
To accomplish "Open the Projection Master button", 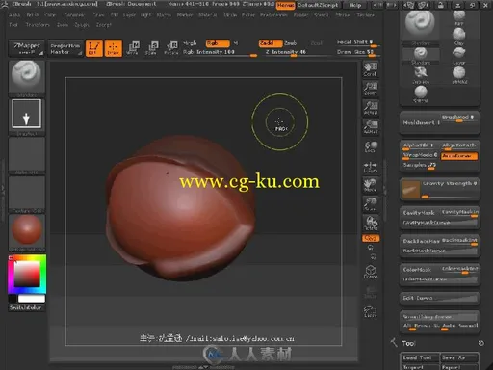I will click(65, 48).
